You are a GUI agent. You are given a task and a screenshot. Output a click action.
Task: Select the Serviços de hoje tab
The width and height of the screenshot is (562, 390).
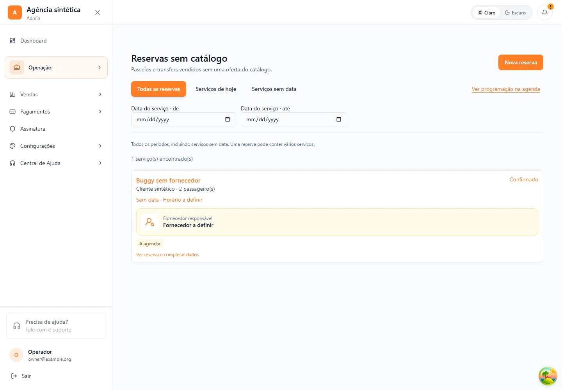point(216,89)
